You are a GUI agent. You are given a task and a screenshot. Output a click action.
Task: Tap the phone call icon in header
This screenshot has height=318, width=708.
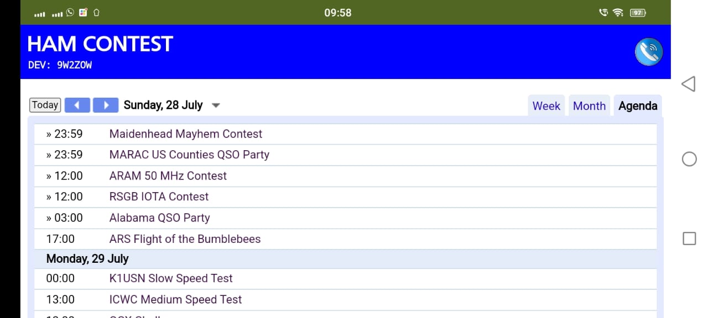click(648, 52)
